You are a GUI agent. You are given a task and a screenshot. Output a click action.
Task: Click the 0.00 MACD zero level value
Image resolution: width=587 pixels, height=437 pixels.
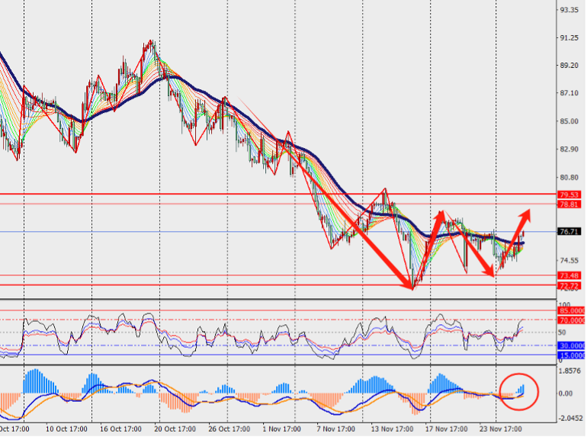(x=566, y=394)
